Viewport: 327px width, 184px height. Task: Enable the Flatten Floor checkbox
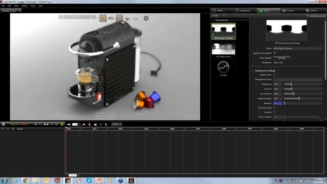275,75
